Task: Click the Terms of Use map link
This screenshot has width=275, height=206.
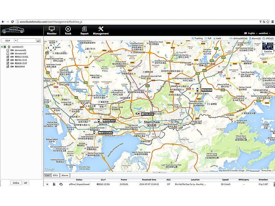Action: (266, 171)
